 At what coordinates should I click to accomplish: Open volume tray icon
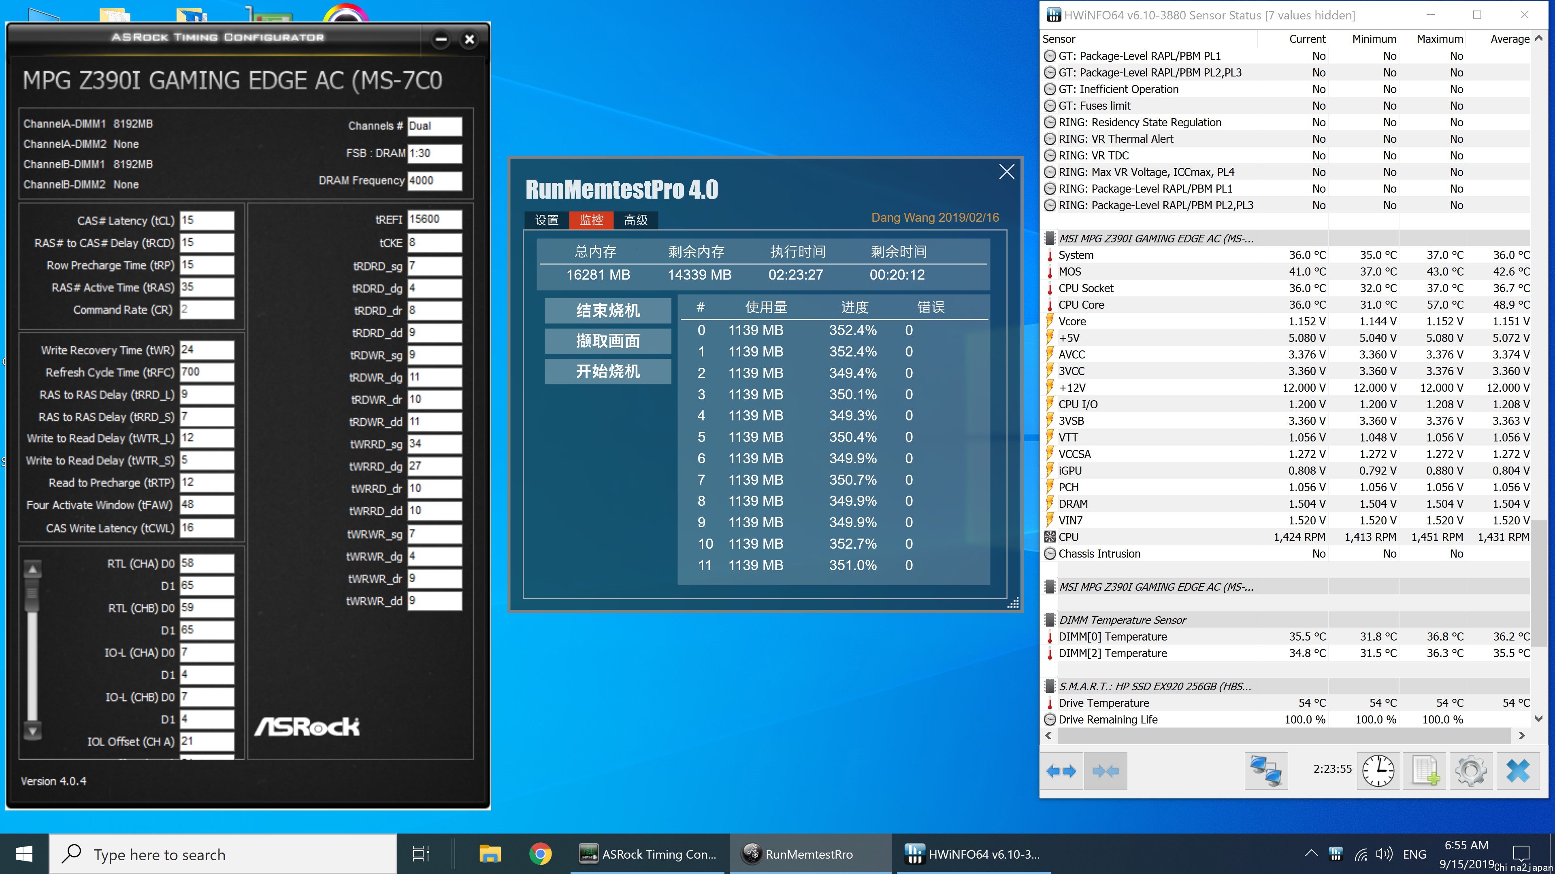(1384, 854)
